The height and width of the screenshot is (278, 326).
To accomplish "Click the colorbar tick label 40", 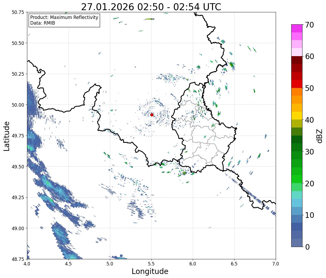I will 309,120.
